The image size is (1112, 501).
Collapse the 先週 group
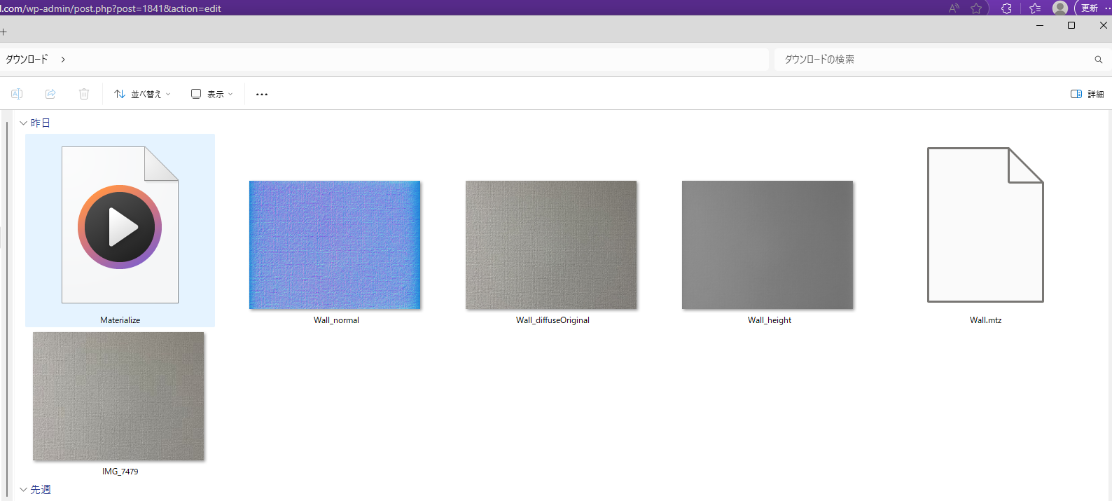pos(23,490)
